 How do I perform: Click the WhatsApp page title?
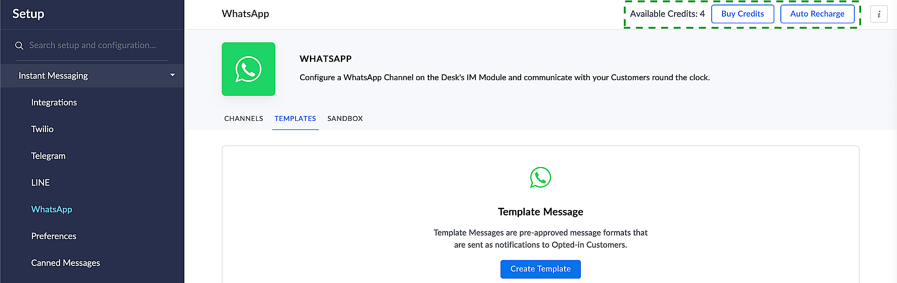pyautogui.click(x=245, y=14)
